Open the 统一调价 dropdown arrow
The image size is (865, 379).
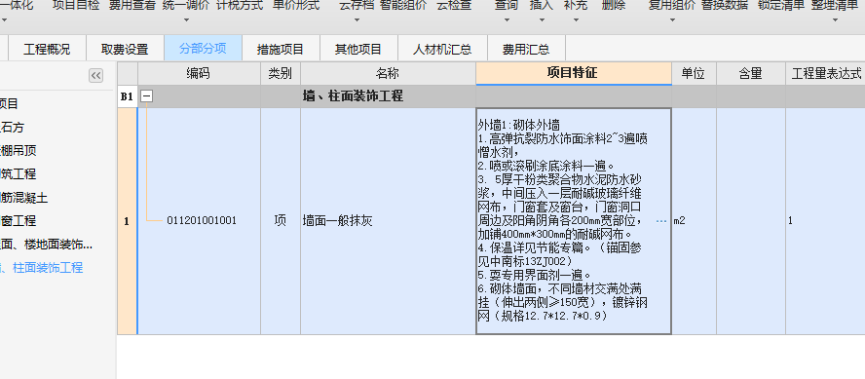[x=186, y=20]
